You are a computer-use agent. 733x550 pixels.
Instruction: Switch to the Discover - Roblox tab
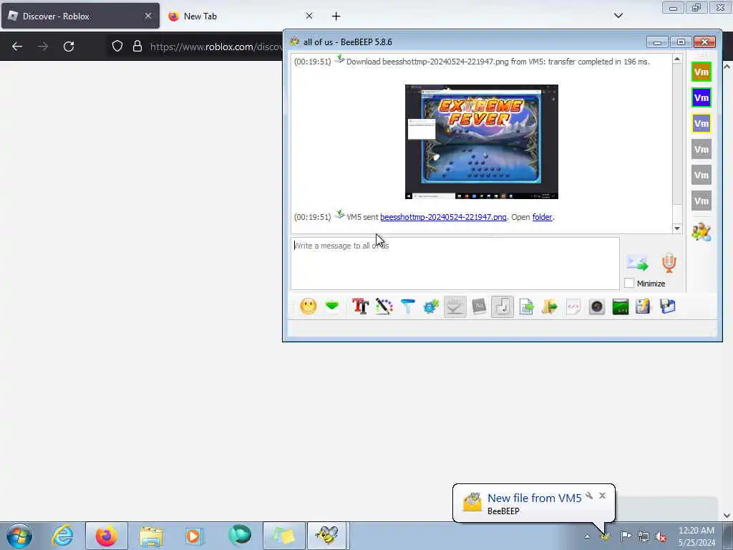(x=80, y=16)
